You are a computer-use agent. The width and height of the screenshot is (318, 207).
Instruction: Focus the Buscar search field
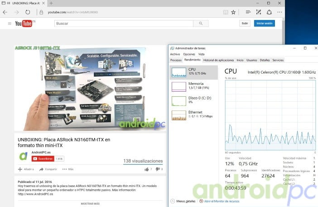tap(124, 23)
